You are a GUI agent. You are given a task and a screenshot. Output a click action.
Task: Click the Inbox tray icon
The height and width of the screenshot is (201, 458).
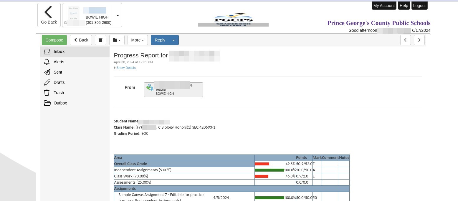click(x=47, y=52)
